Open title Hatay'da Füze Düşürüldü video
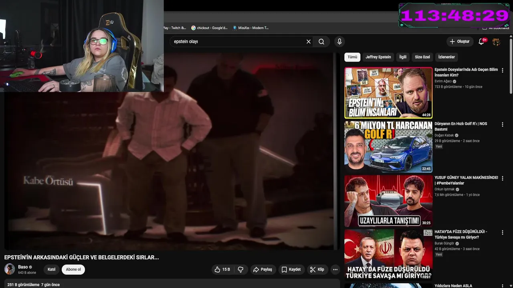 tap(461, 234)
